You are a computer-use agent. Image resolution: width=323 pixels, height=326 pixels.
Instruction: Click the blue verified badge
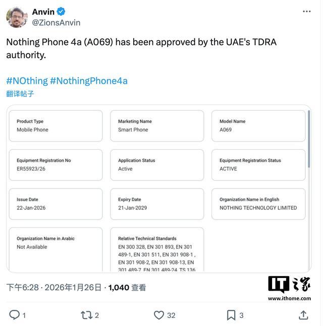[61, 12]
